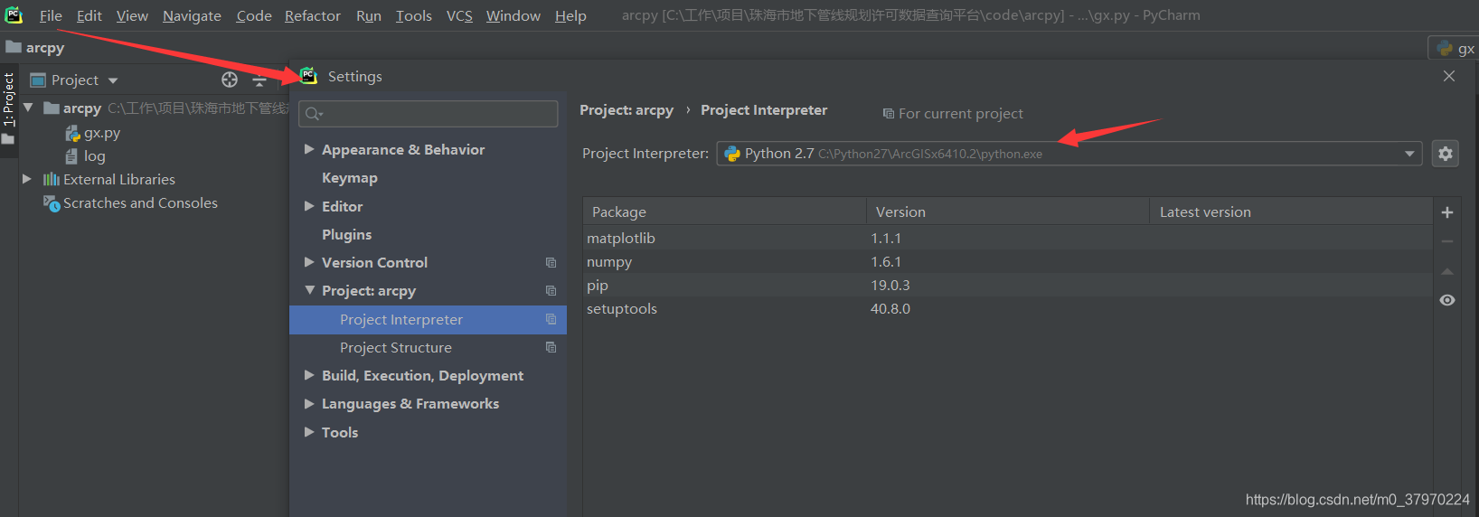This screenshot has height=517, width=1479.
Task: Toggle the show early releases eye icon
Action: coord(1446,300)
